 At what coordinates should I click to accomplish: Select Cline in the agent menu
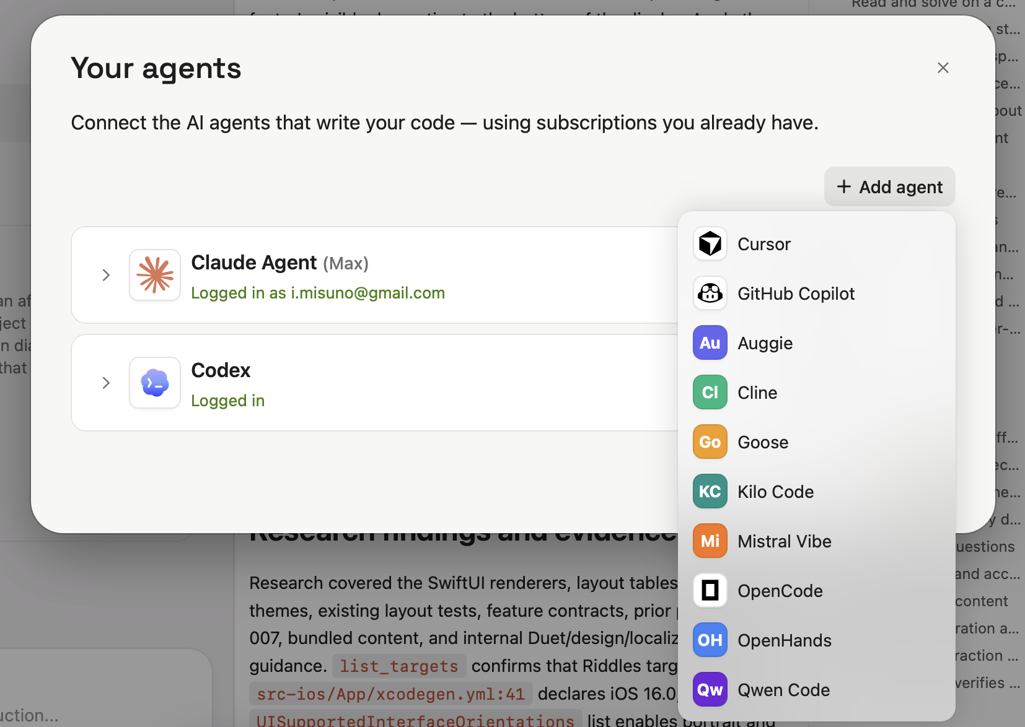[x=816, y=393]
